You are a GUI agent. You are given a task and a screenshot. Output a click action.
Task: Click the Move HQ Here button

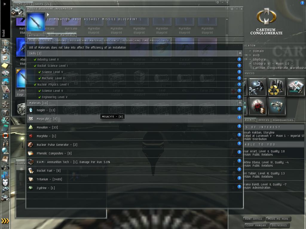[278, 219]
